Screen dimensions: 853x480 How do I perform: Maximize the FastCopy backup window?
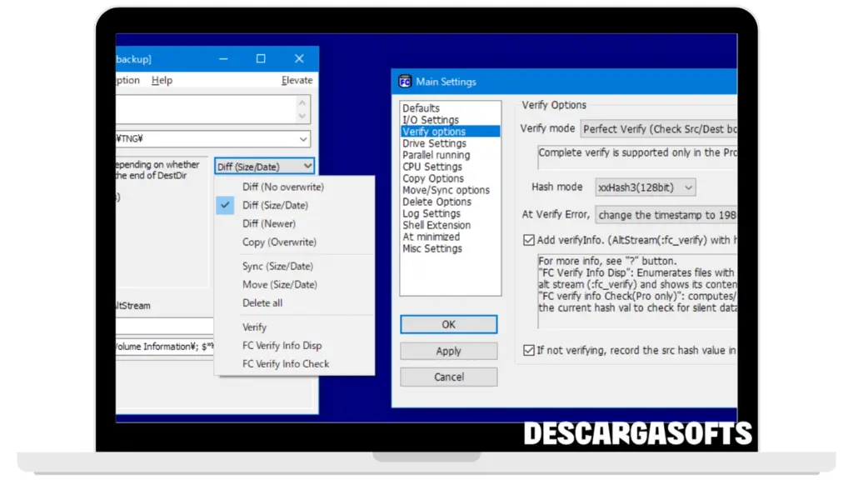pos(261,58)
